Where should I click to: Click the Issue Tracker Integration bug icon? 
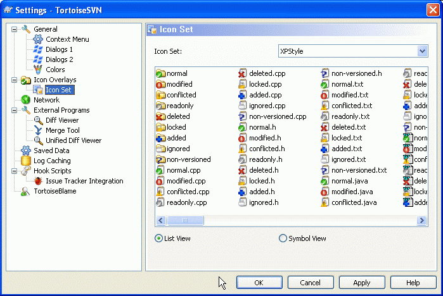pyautogui.click(x=38, y=181)
